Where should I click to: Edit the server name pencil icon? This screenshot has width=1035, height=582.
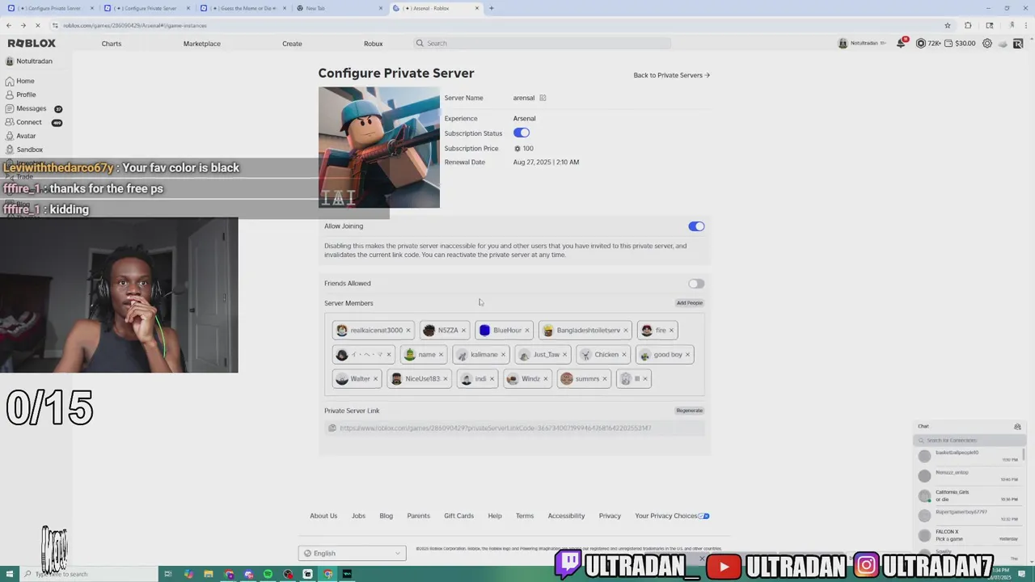tap(543, 98)
